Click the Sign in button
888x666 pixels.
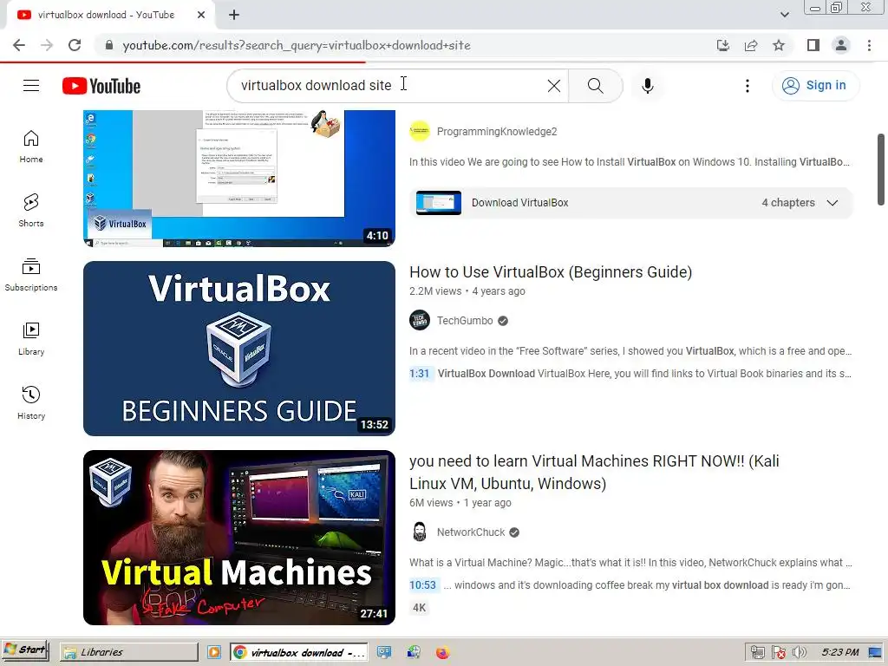[x=815, y=86]
